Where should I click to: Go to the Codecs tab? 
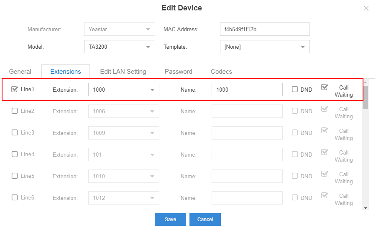pos(221,72)
